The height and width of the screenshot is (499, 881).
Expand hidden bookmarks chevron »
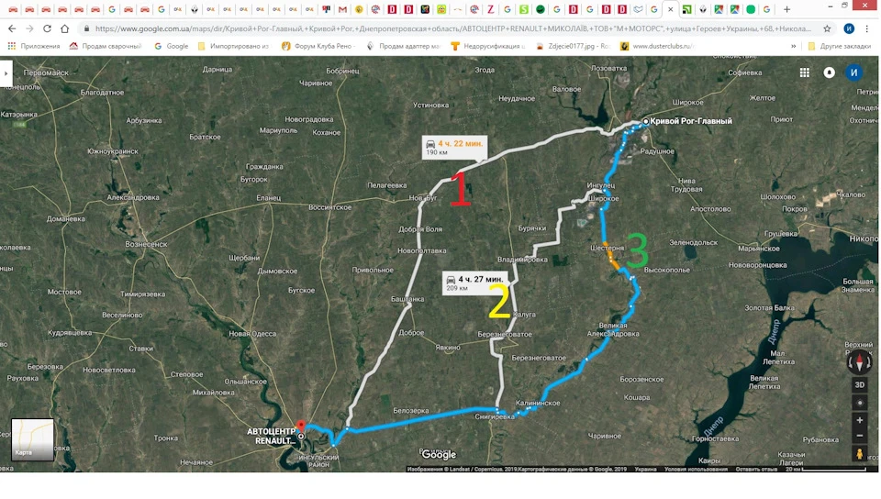click(793, 46)
